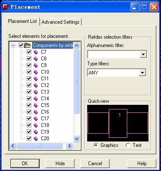
Task: Minimize the Placement dialog window
Action: (x=135, y=7)
